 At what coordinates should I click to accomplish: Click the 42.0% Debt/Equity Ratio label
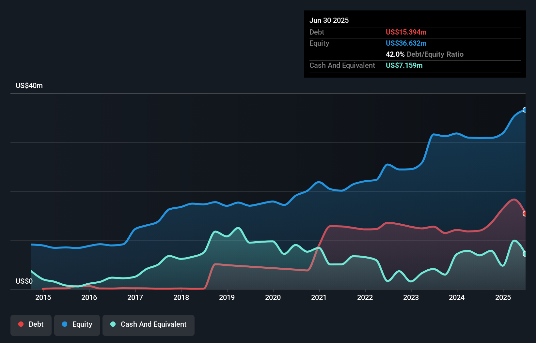(x=424, y=54)
